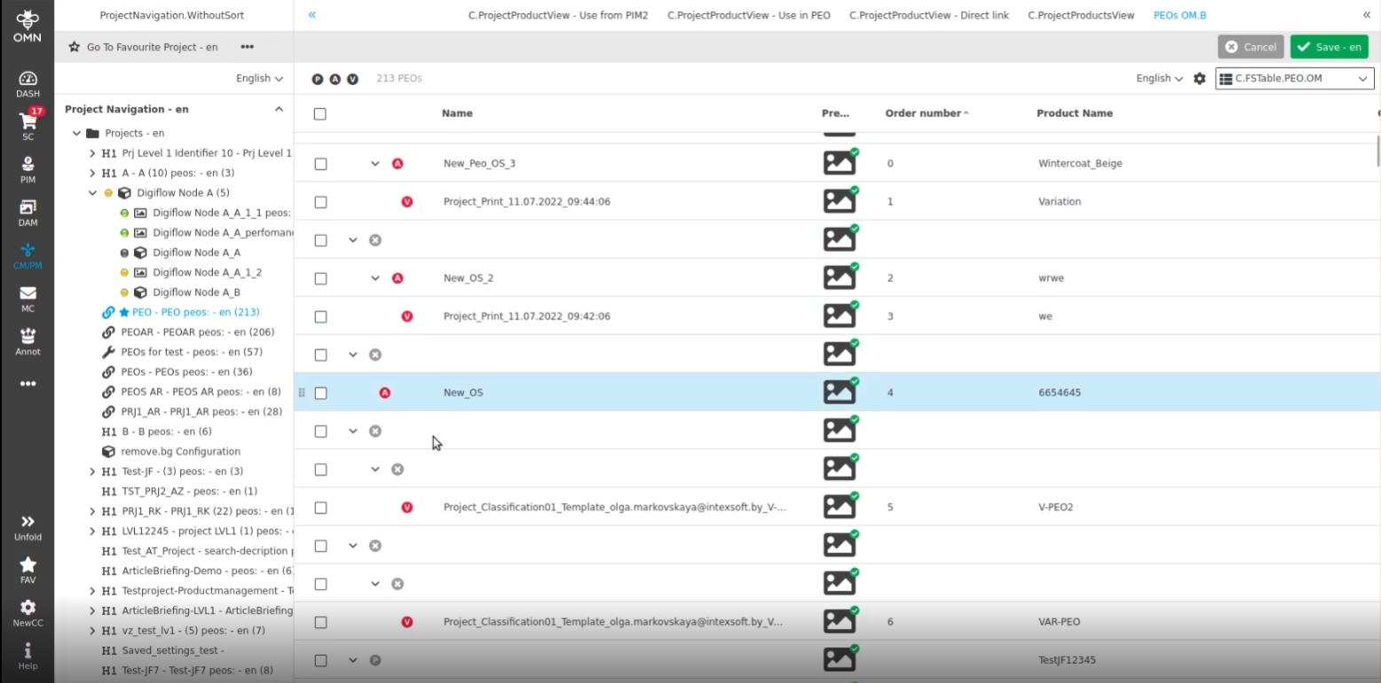Collapse the Digiflow Node A tree node
The width and height of the screenshot is (1381, 683).
[x=92, y=192]
